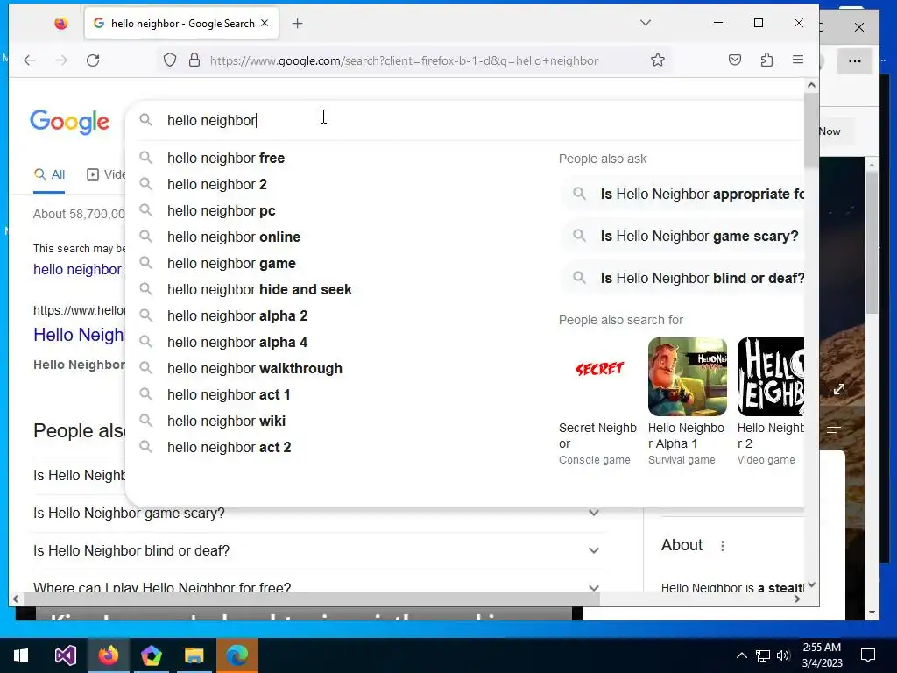Select question Is Hello Neighbor appropriate
Viewport: 897px width, 673px height.
[x=682, y=194]
